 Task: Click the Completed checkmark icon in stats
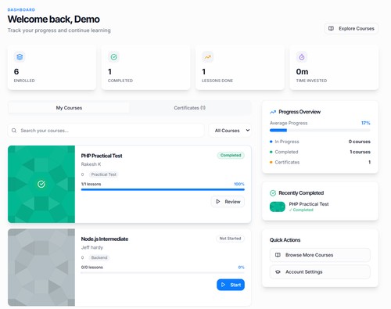(x=114, y=57)
